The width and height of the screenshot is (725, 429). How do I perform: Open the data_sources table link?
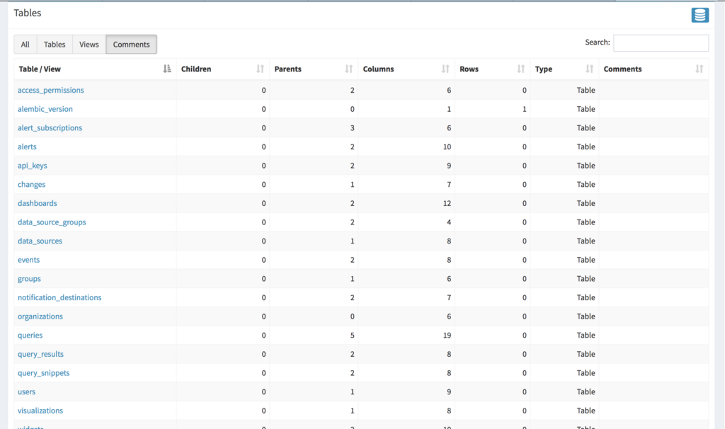tap(40, 241)
